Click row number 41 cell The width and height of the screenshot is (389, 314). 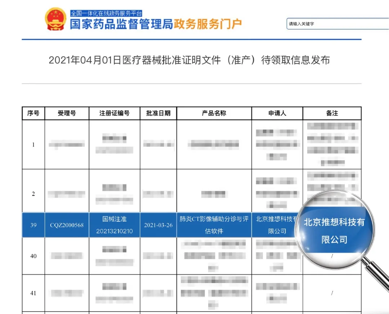(33, 293)
